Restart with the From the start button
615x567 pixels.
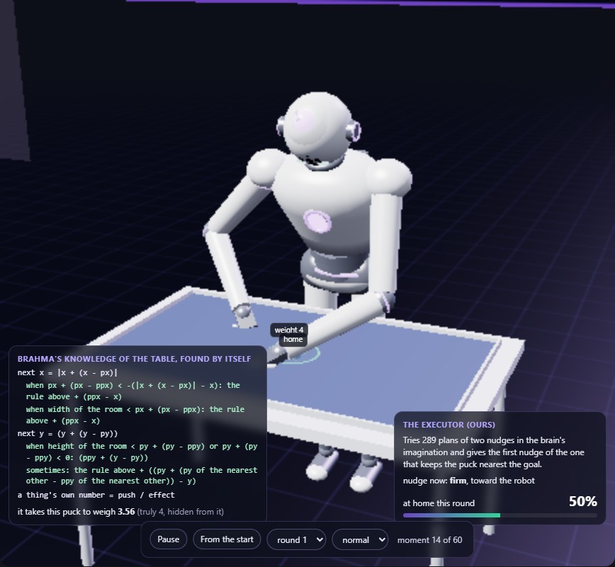point(227,539)
